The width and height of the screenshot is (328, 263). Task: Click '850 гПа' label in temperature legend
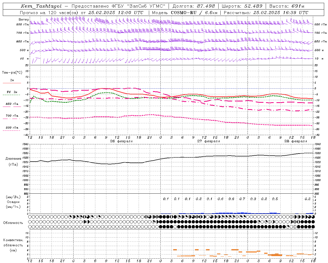tap(12, 104)
